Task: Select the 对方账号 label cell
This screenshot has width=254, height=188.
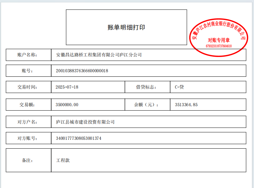Action: pos(29,138)
